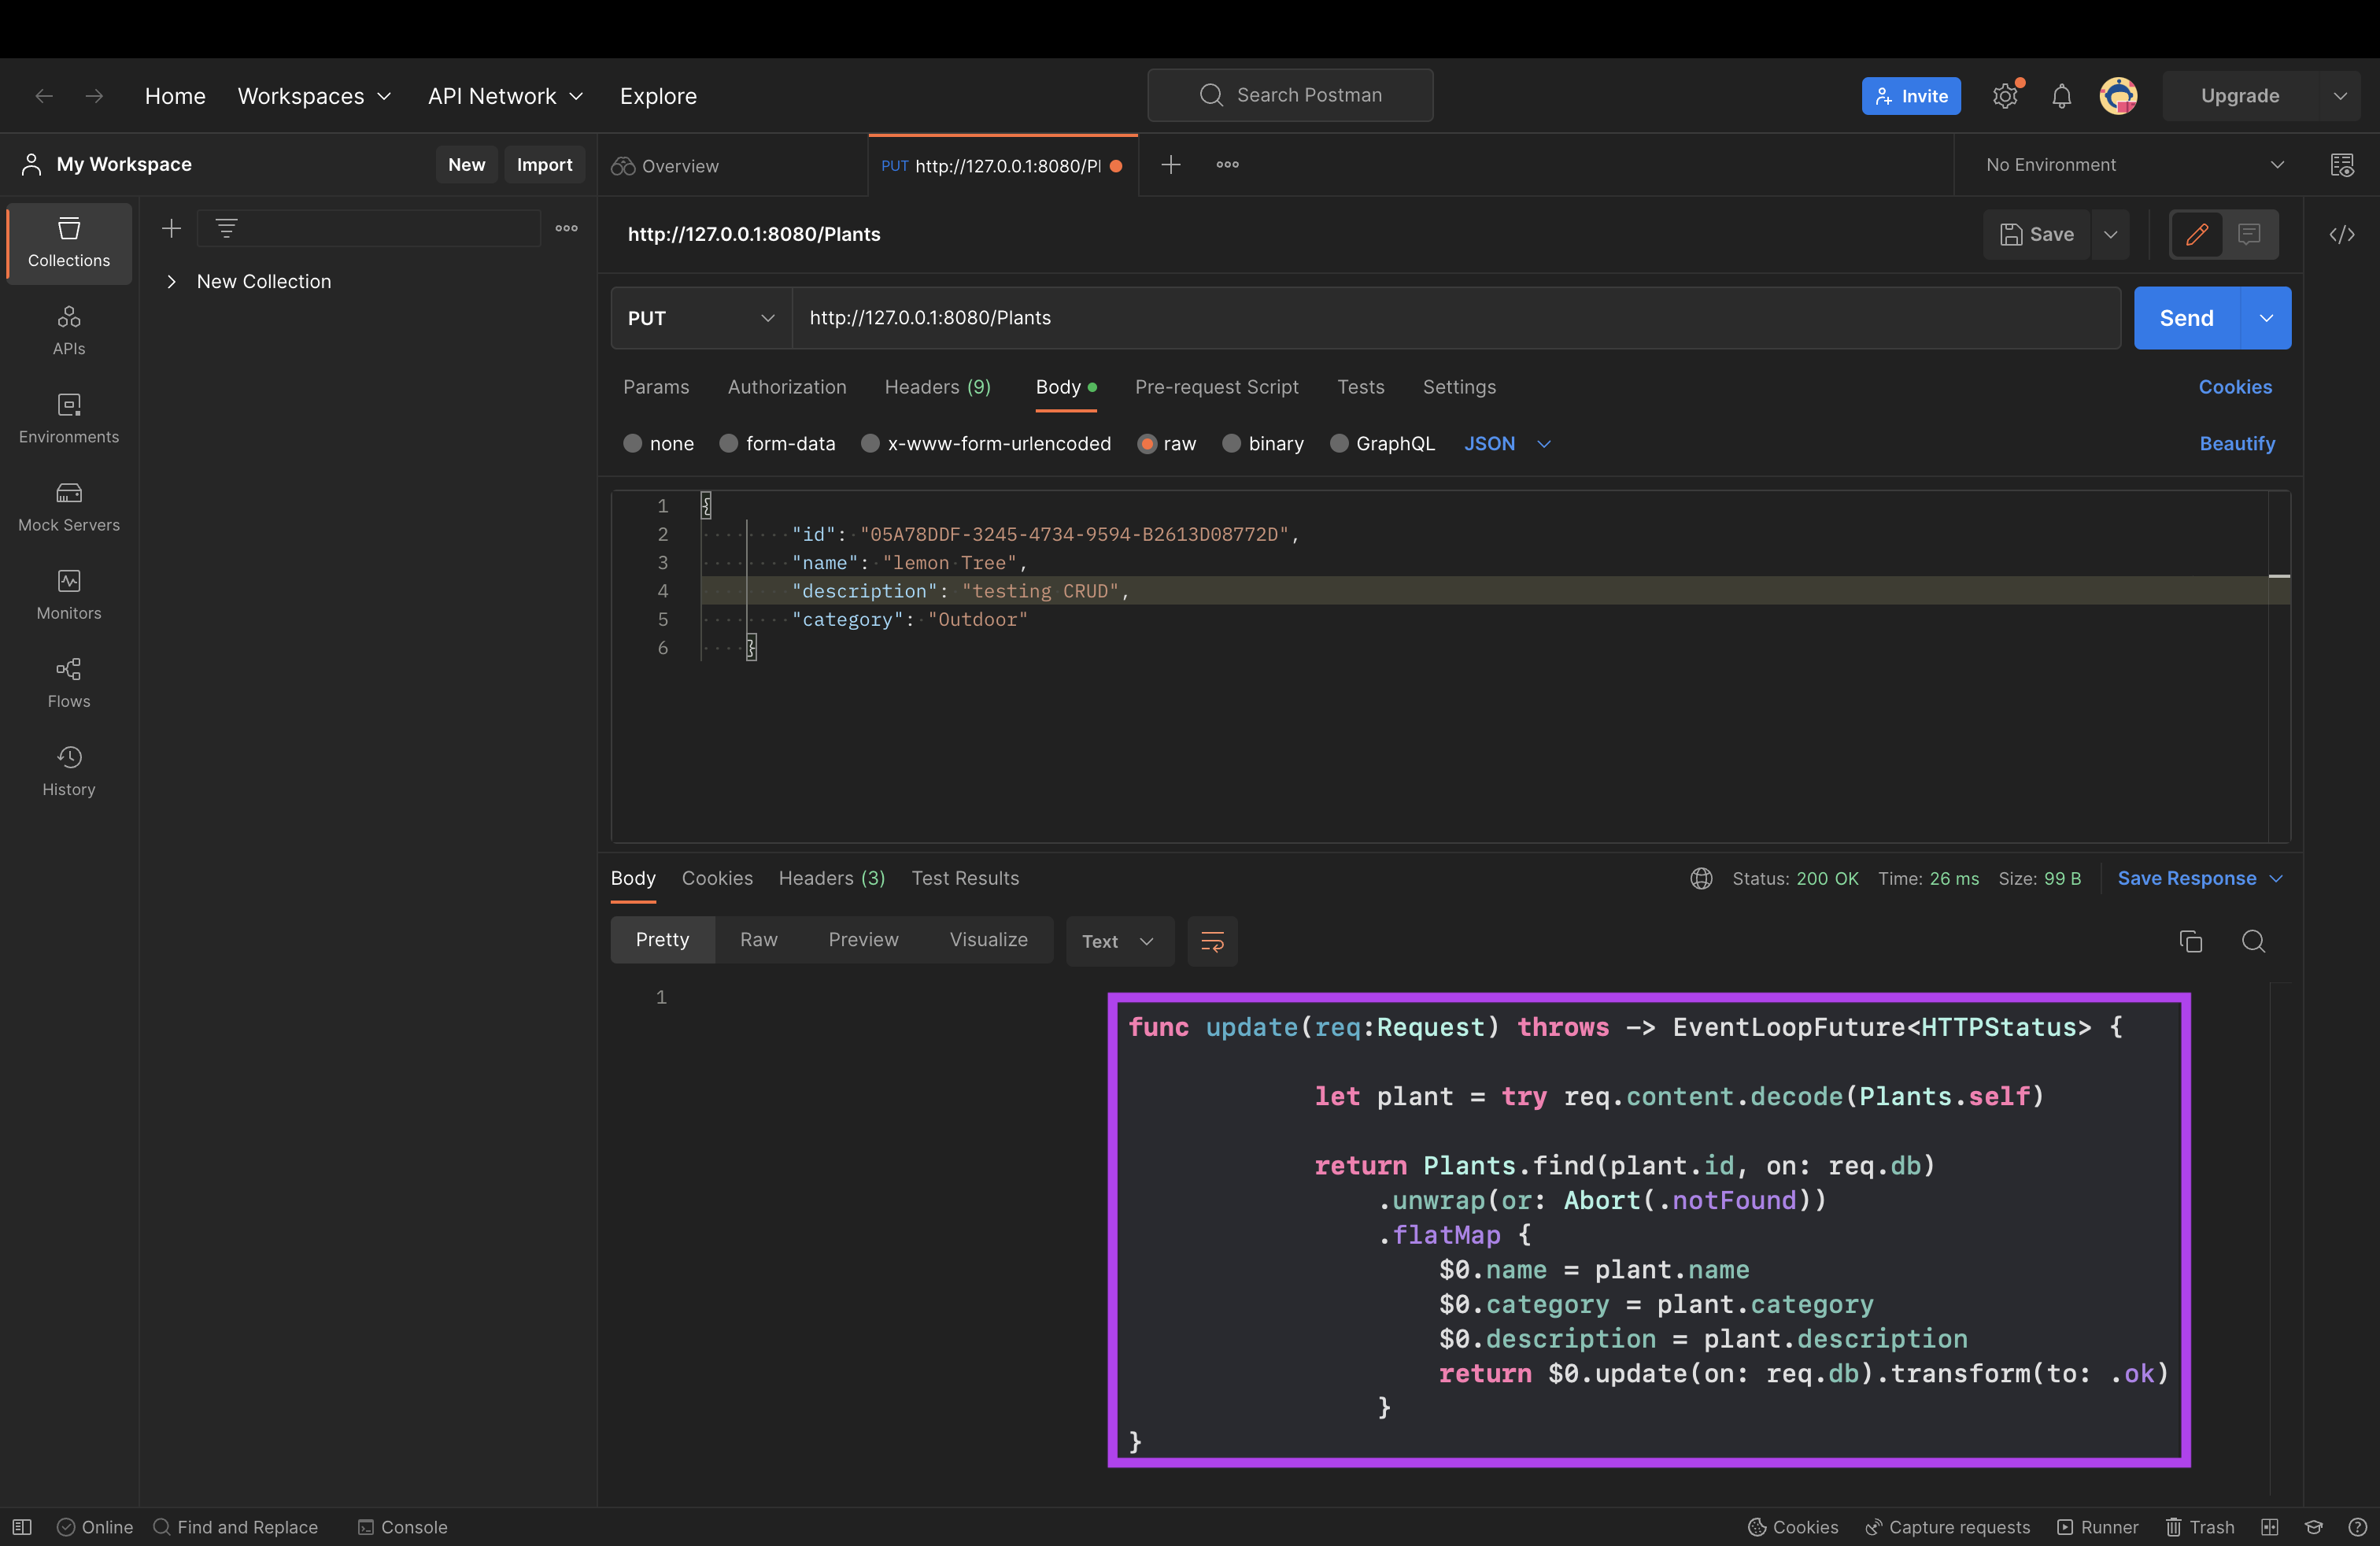Image resolution: width=2380 pixels, height=1546 pixels.
Task: Open the Postman Console
Action: tap(402, 1527)
